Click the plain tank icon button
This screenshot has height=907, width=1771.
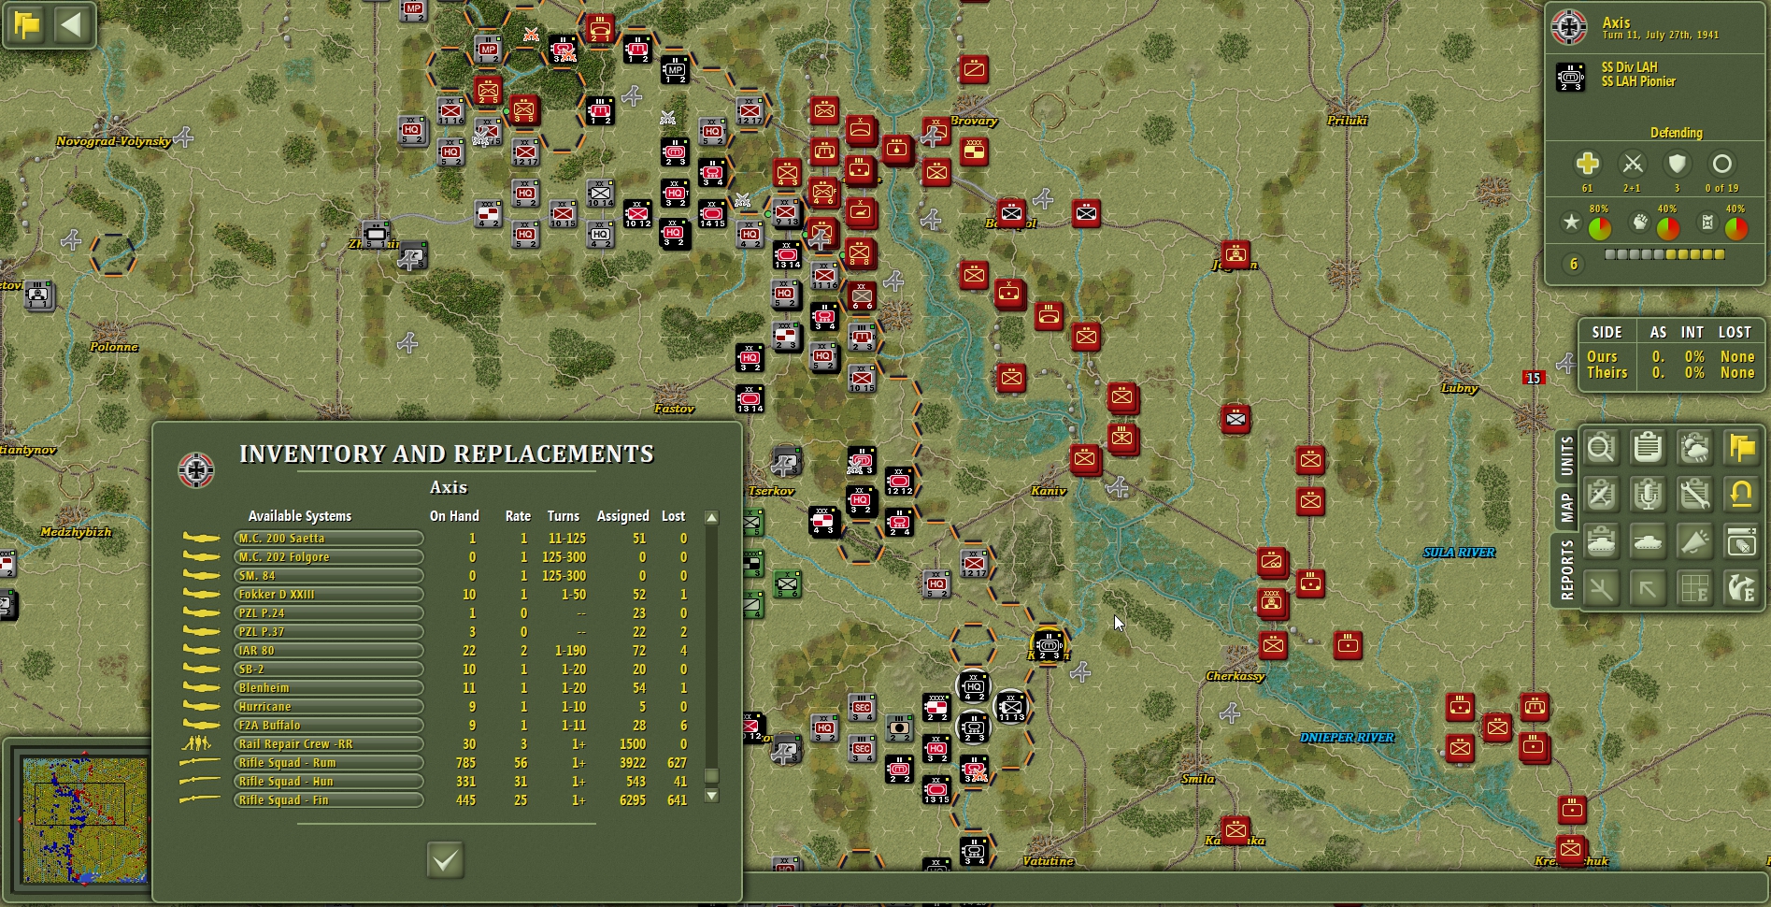point(1648,541)
